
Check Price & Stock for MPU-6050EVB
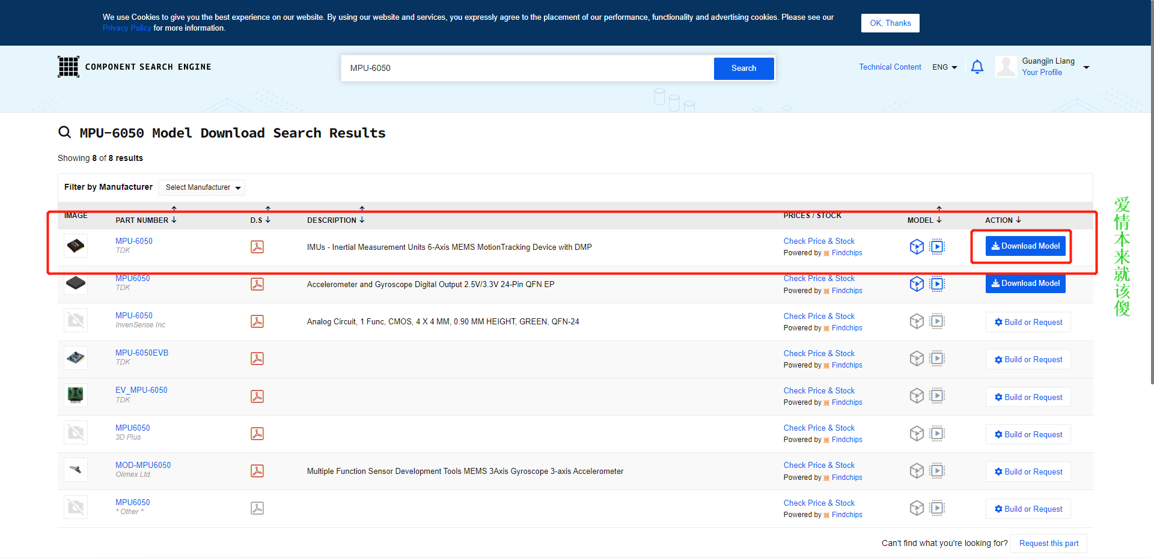click(819, 353)
